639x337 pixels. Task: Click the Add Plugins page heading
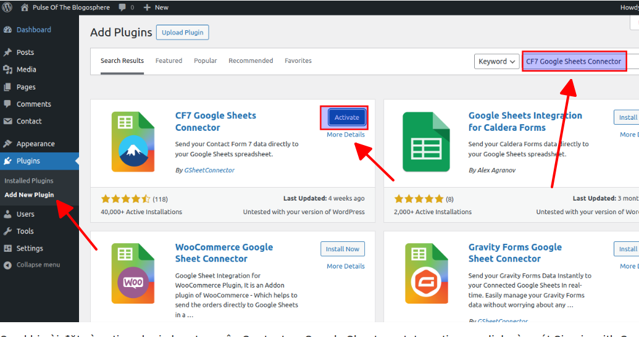(x=121, y=32)
